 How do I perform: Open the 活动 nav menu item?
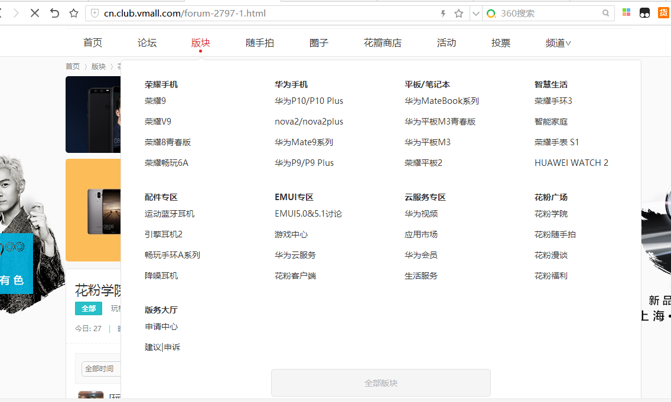point(447,43)
